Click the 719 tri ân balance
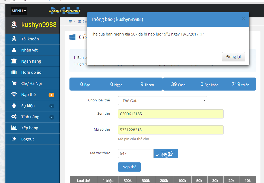The width and height of the screenshot is (264, 183). click(x=240, y=84)
